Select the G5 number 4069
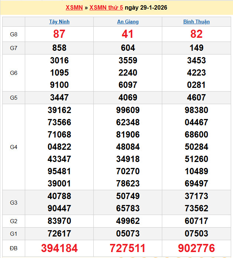This screenshot has height=258, width=233. (x=128, y=98)
